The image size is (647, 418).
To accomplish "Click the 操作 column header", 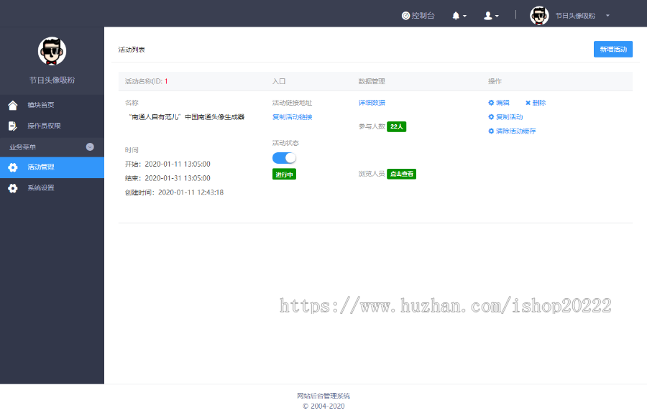I will (495, 81).
